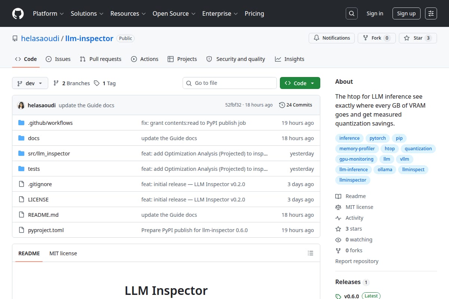The width and height of the screenshot is (449, 299).
Task: Click the folder icon for .github/workflows
Action: pos(21,123)
